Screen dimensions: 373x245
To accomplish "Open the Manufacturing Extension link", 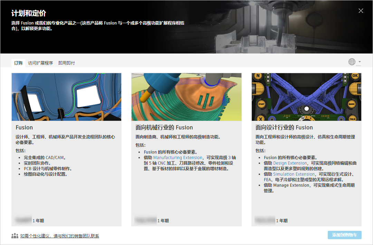I will pos(178,158).
